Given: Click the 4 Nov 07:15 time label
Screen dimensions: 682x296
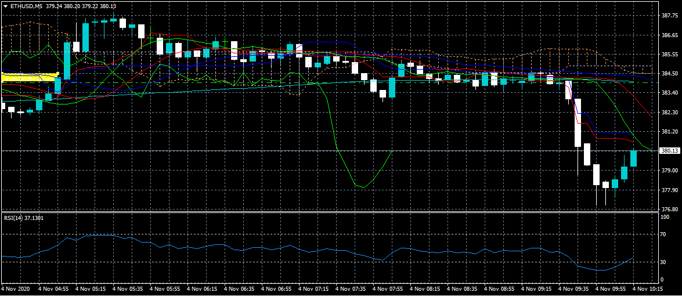Looking at the screenshot, I should coord(314,288).
